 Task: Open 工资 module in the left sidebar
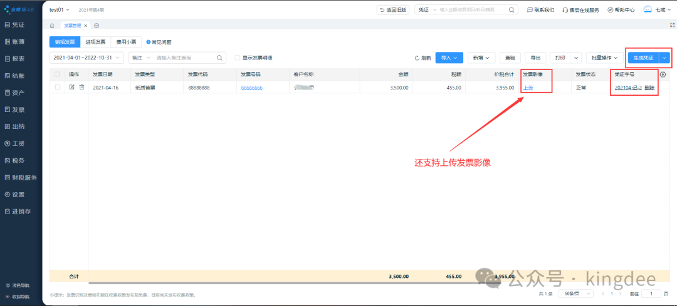pyautogui.click(x=19, y=143)
